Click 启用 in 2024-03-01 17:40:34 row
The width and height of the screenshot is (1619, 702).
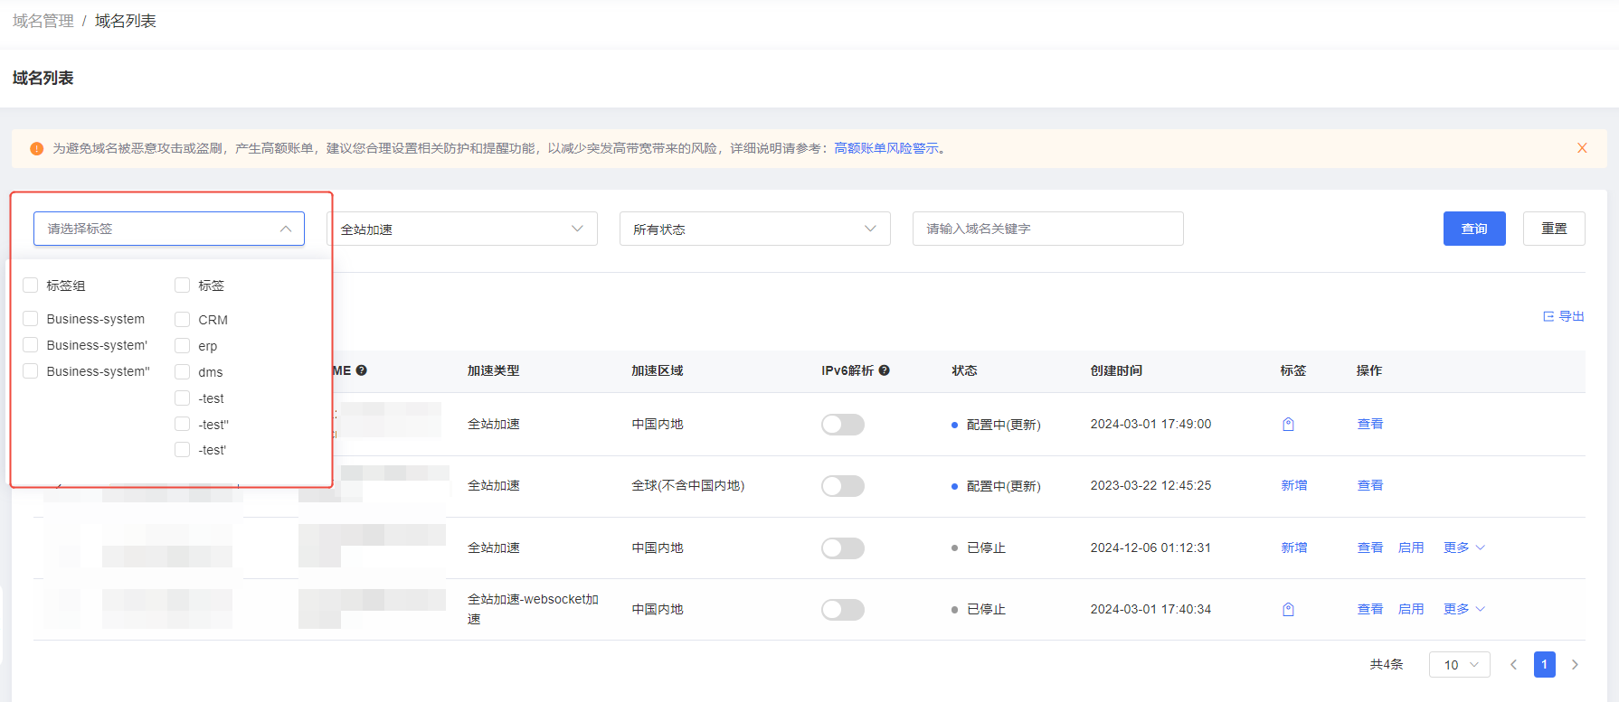tap(1411, 609)
